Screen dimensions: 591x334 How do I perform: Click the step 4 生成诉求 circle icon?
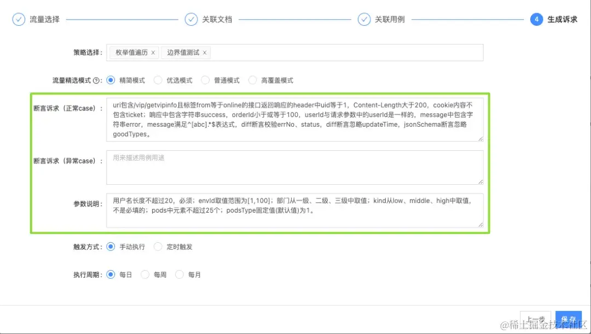pyautogui.click(x=537, y=19)
